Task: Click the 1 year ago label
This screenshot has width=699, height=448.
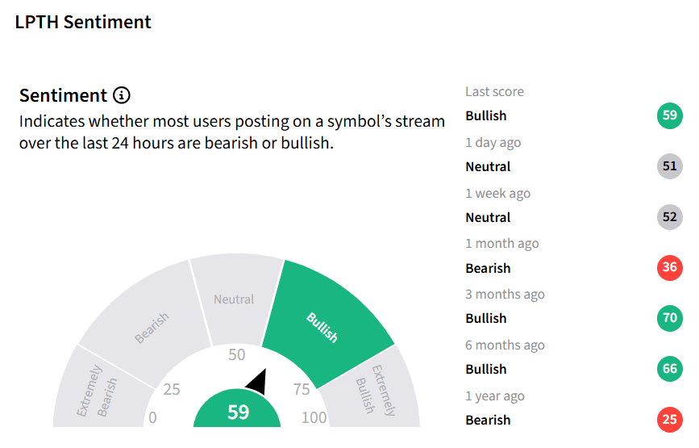Action: (x=495, y=396)
